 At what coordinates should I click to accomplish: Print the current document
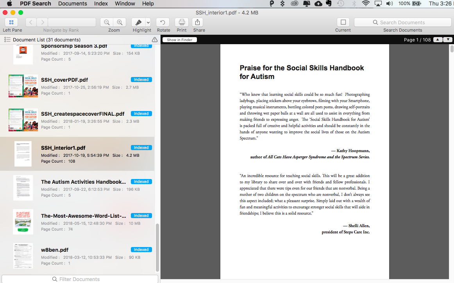click(x=182, y=22)
